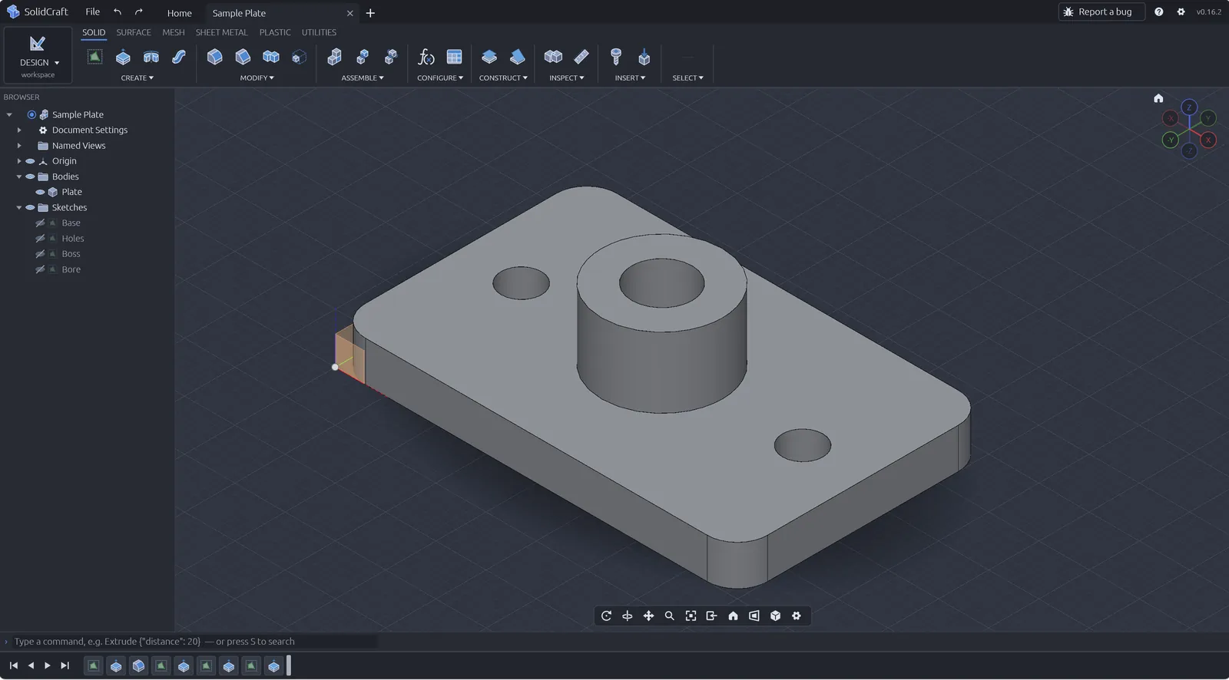Expand the Origin node
The width and height of the screenshot is (1229, 680).
click(19, 161)
